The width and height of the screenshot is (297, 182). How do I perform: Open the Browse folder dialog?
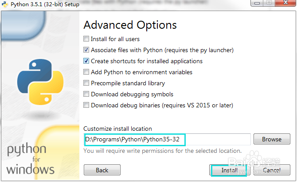pos(272,139)
